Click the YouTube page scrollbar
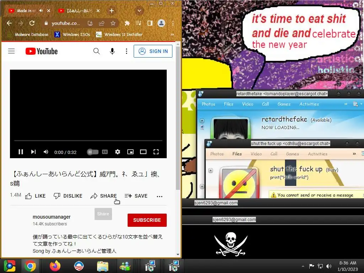 pyautogui.click(x=178, y=118)
